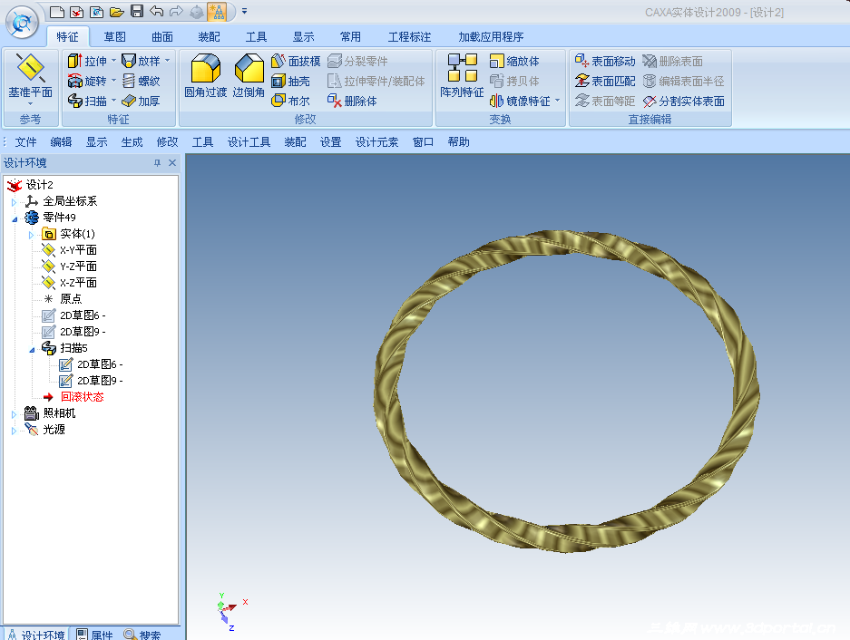Click the 删除体 delete body tool
The image size is (850, 640).
point(352,101)
